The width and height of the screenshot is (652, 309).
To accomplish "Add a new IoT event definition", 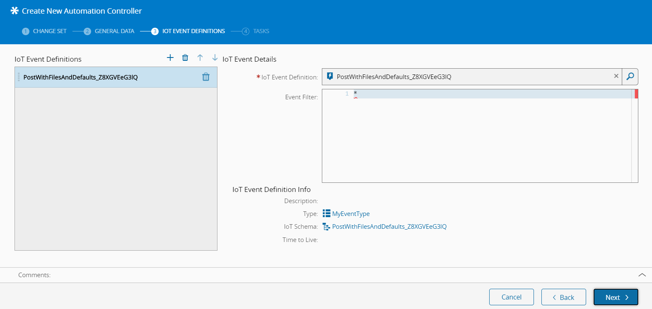I will 170,57.
